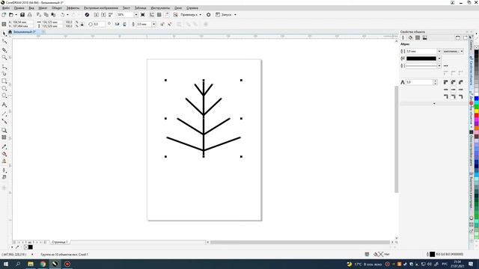The height and width of the screenshot is (269, 479).
Task: Open outline color dropdown arrow
Action: (x=439, y=58)
